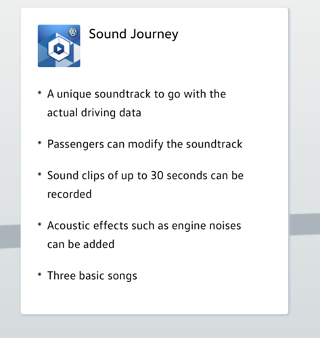Tap the play symbol inside the hexagon icon

[59, 49]
